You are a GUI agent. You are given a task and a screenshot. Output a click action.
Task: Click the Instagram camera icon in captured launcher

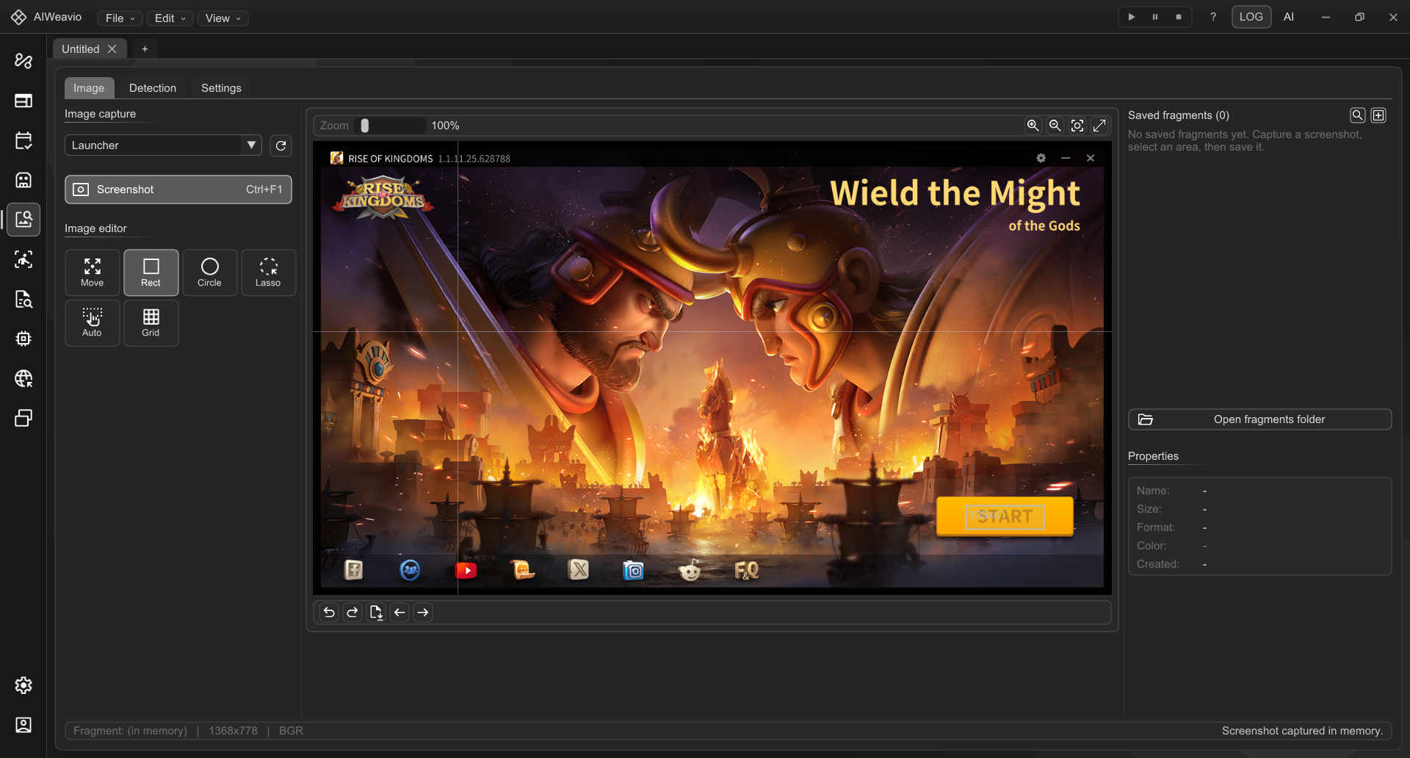click(x=633, y=570)
